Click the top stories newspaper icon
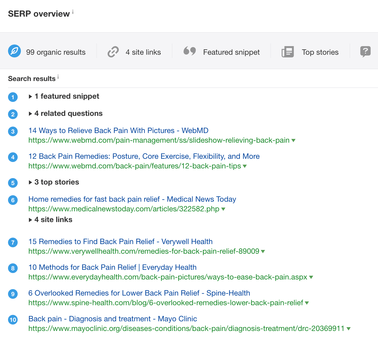 click(288, 52)
